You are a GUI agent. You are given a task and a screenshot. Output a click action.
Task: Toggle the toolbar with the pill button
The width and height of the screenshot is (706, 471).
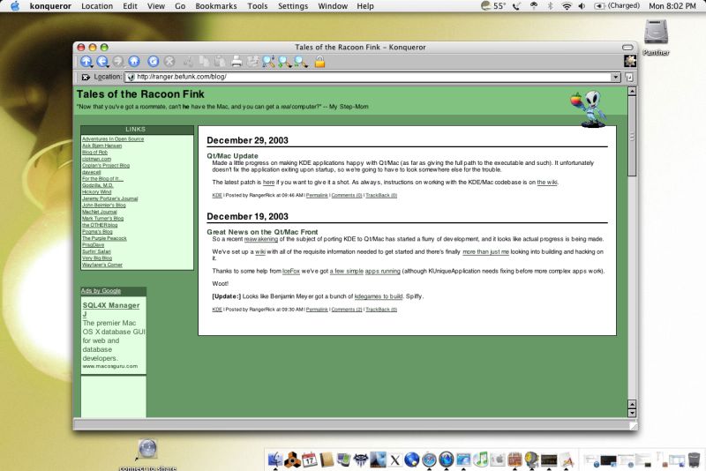tap(627, 46)
